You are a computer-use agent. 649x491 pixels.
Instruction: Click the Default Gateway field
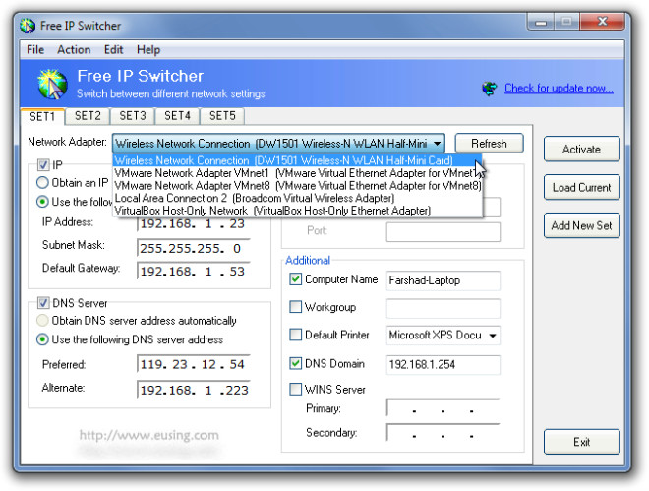194,272
